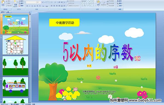
Task: Open the slide Layout dropdown
Action: [x=21, y=1]
